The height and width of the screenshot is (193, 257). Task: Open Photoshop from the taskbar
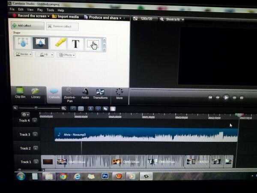click(x=105, y=176)
